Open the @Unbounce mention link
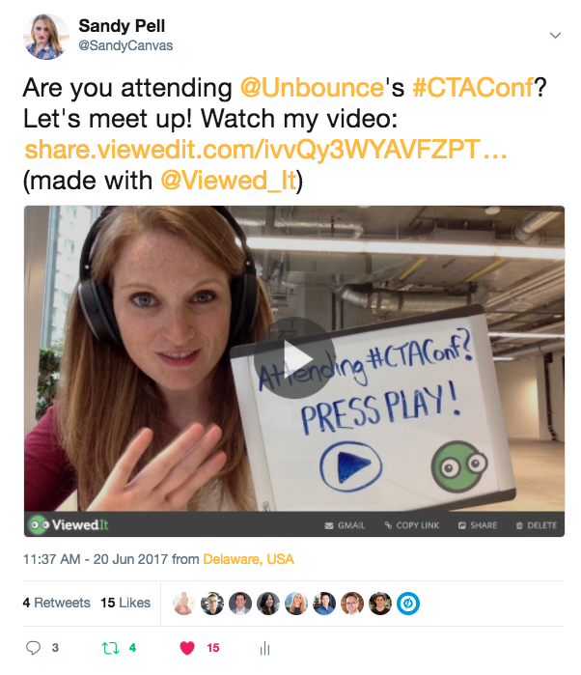 pos(312,88)
